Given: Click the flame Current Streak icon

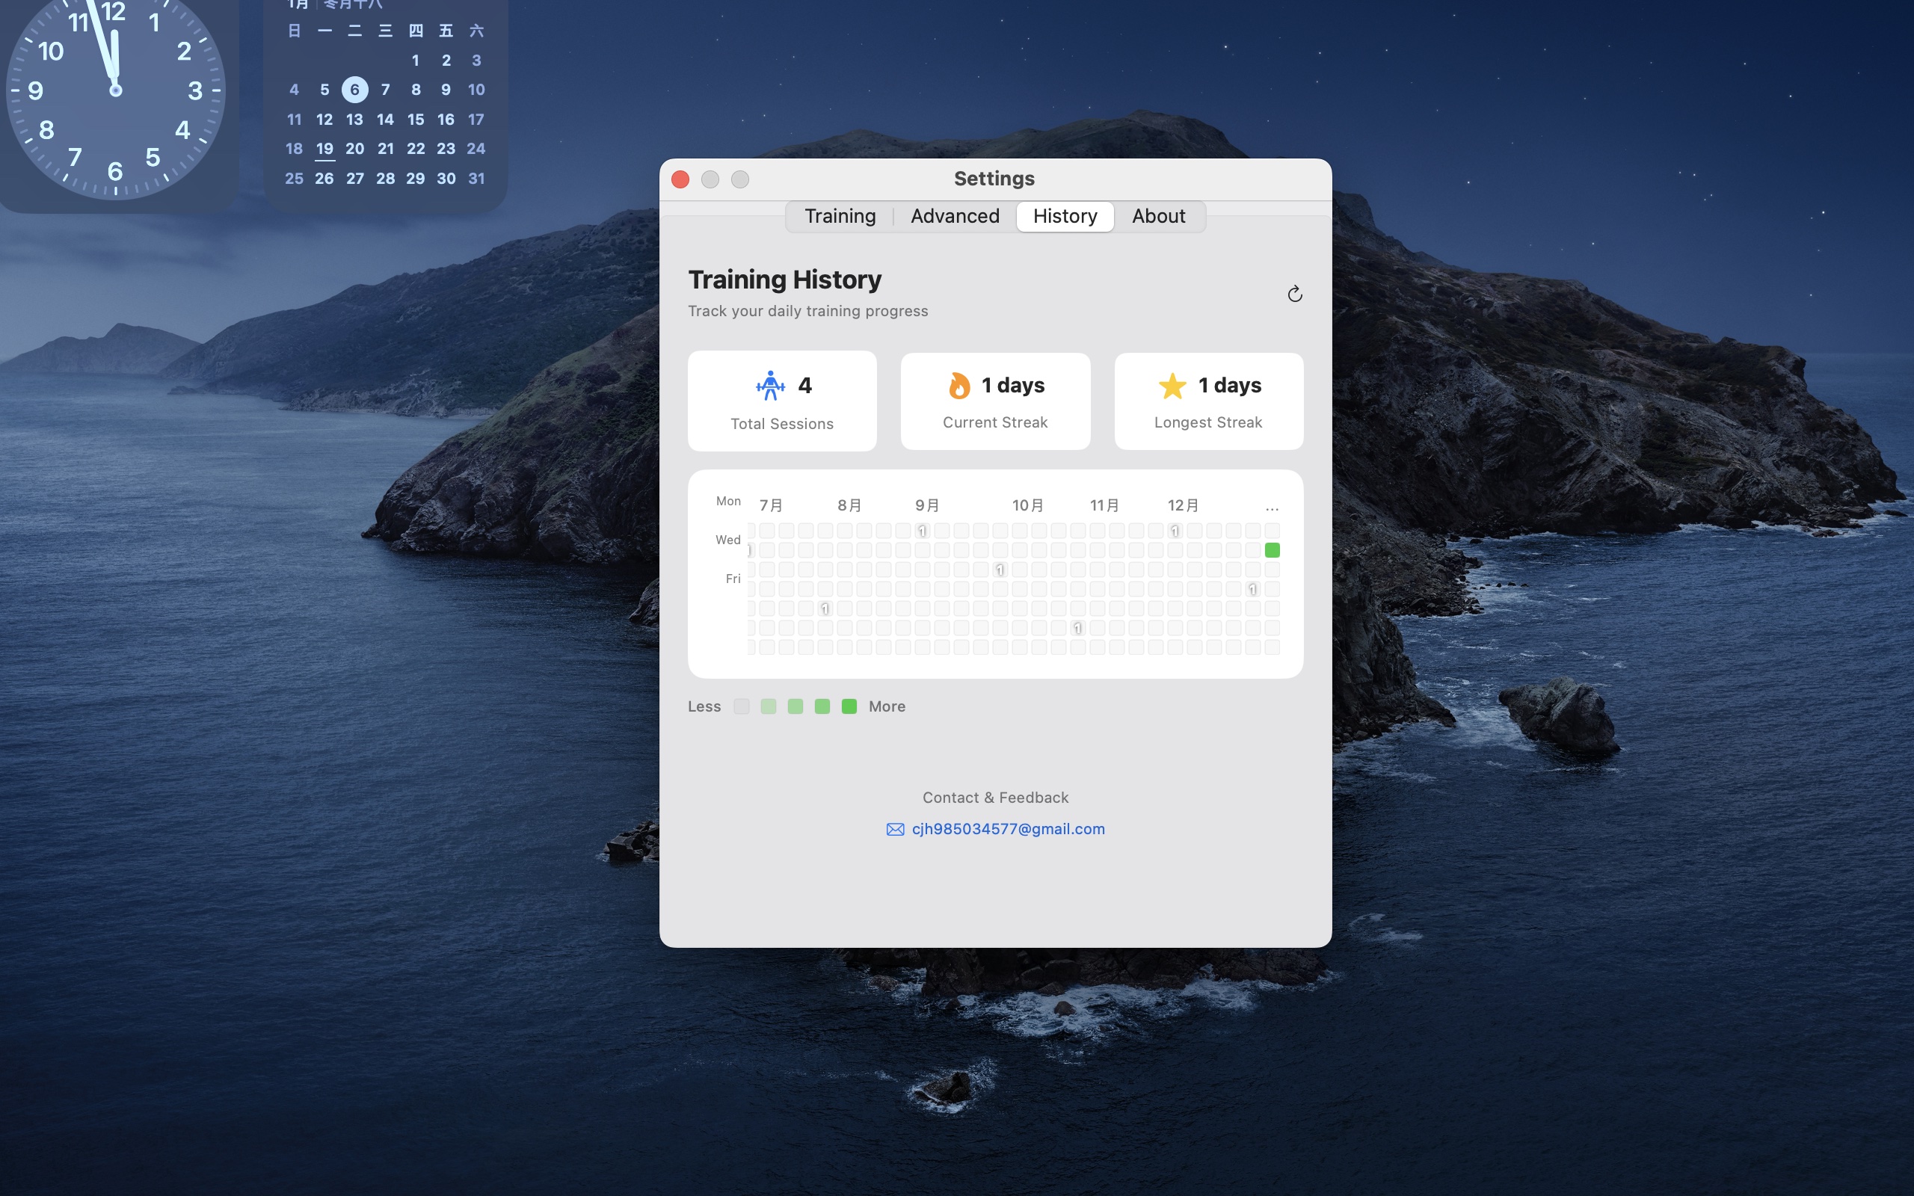Looking at the screenshot, I should coord(958,386).
